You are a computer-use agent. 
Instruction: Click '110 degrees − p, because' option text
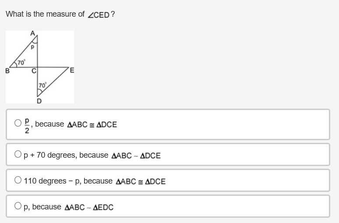pyautogui.click(x=68, y=181)
